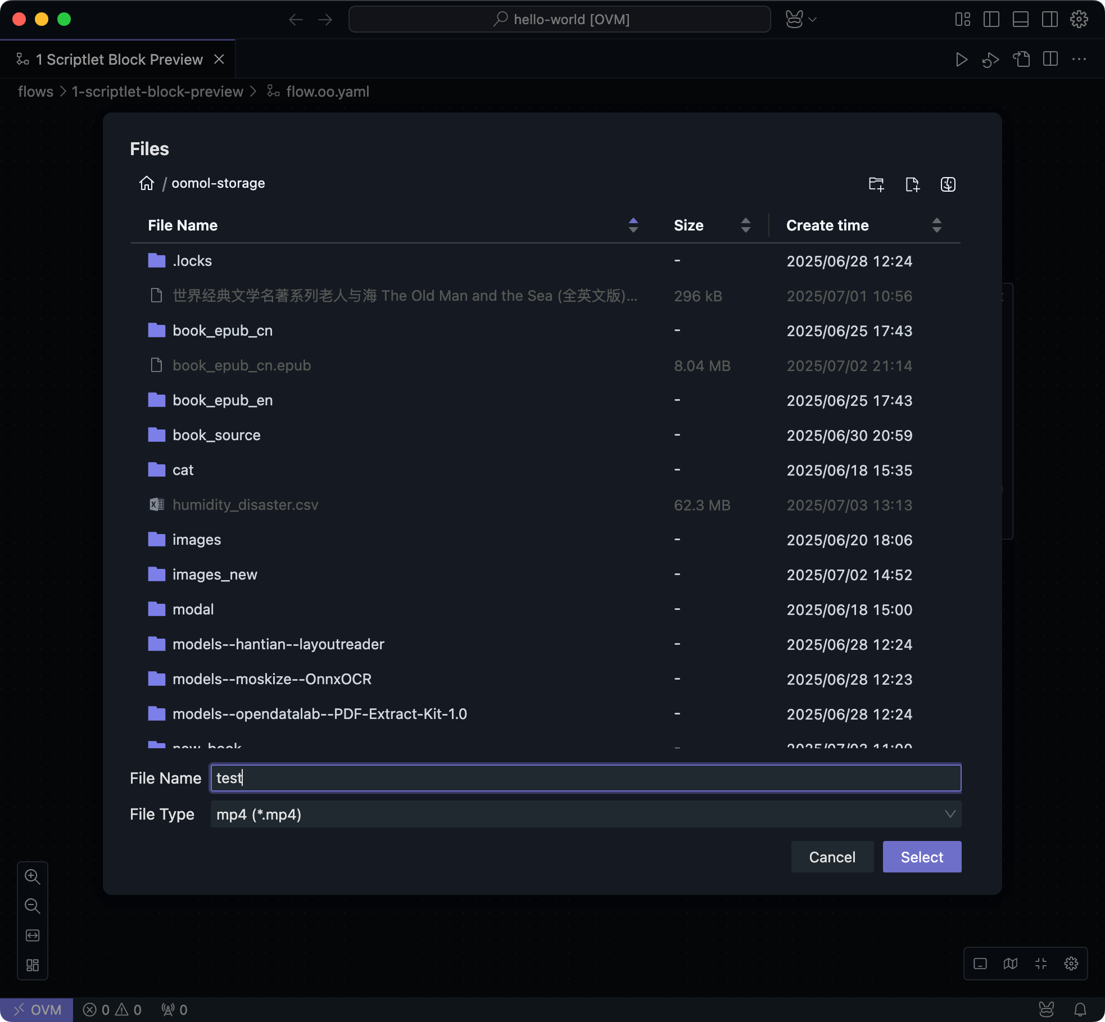Click zoom out canvas icon
The height and width of the screenshot is (1022, 1105).
tap(33, 906)
